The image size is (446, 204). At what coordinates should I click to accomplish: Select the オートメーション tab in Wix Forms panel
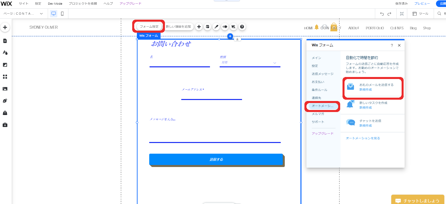[x=322, y=106]
